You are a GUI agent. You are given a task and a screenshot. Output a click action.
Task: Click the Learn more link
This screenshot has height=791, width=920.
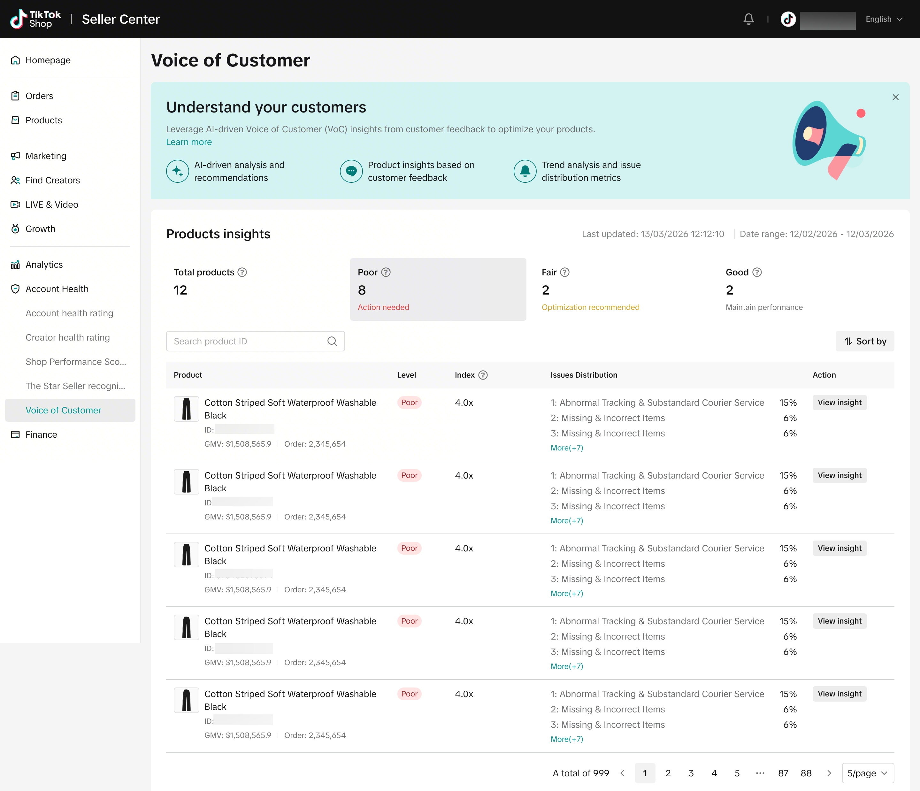(189, 142)
